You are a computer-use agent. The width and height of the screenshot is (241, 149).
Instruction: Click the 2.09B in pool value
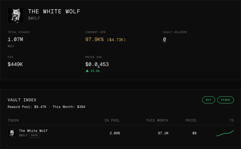coord(115,133)
